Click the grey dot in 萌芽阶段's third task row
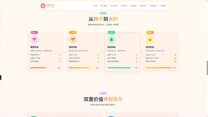This screenshot has height=117, width=208. [x=60, y=61]
